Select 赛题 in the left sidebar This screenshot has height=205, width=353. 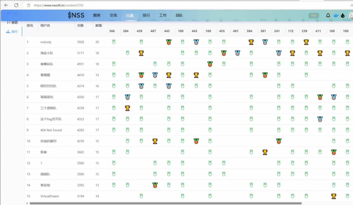12,23
